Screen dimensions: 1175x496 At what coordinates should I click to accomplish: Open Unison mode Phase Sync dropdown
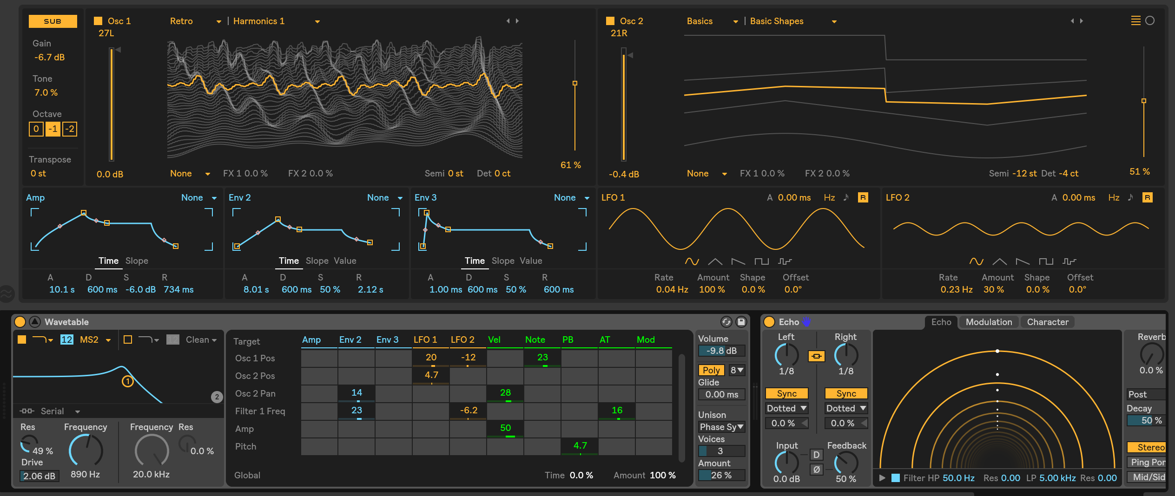[722, 427]
